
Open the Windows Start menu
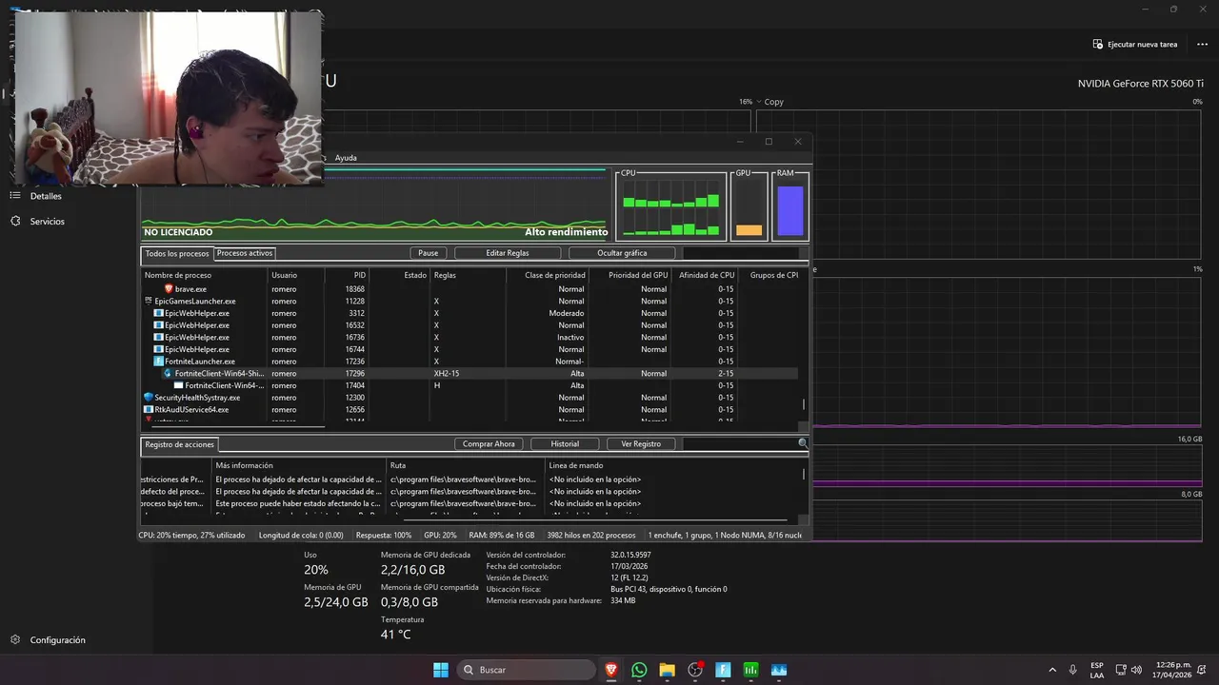point(441,670)
